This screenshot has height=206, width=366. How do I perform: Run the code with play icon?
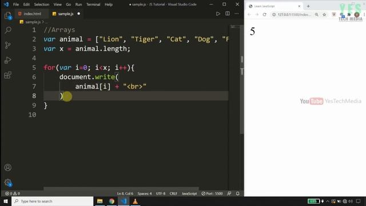(x=218, y=14)
